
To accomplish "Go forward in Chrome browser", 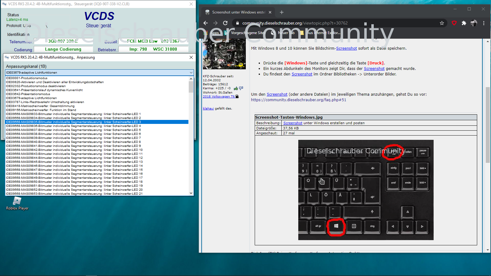I will [x=215, y=23].
